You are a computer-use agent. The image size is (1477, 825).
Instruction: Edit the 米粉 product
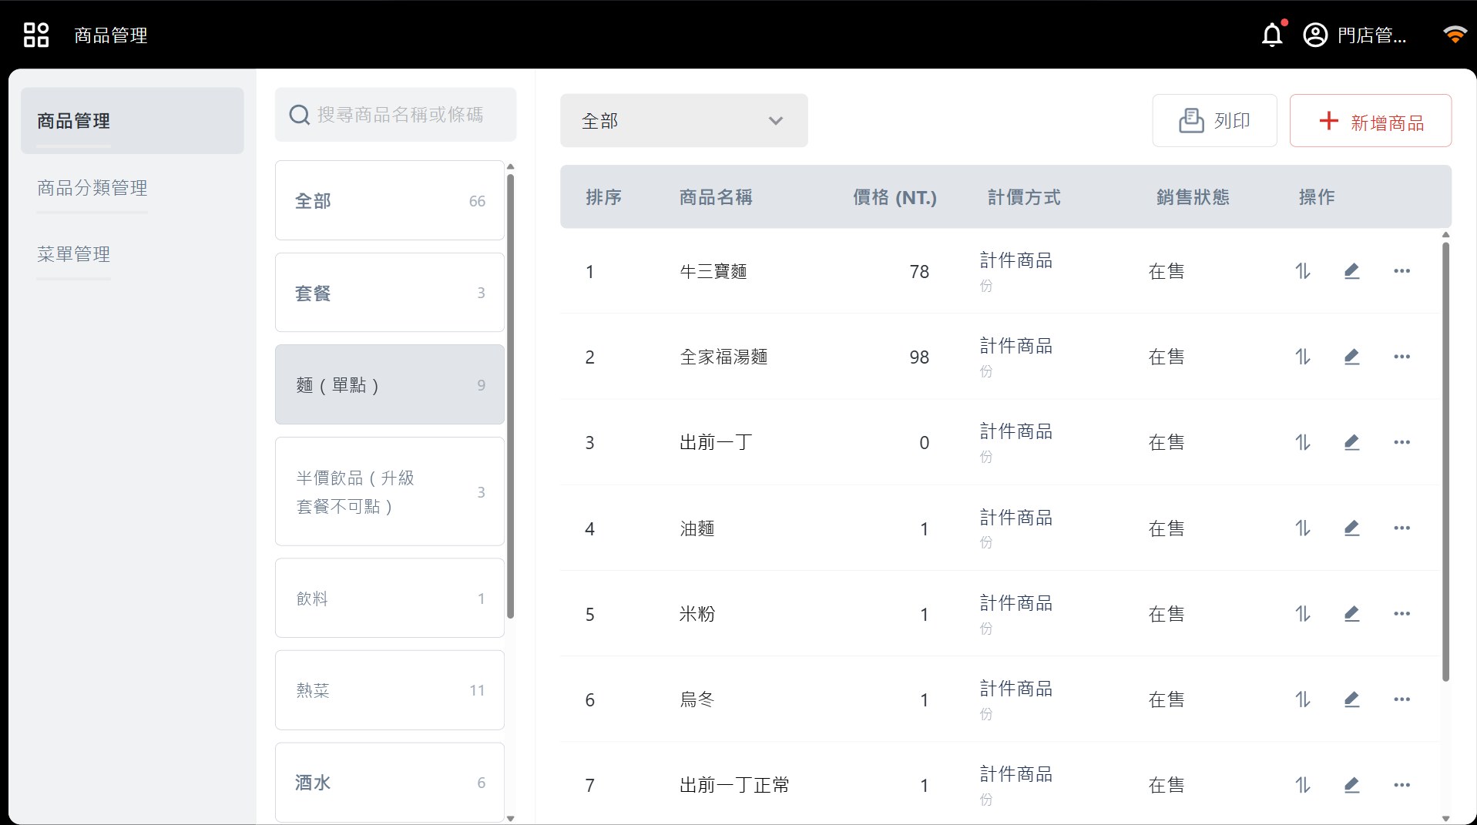pyautogui.click(x=1351, y=614)
